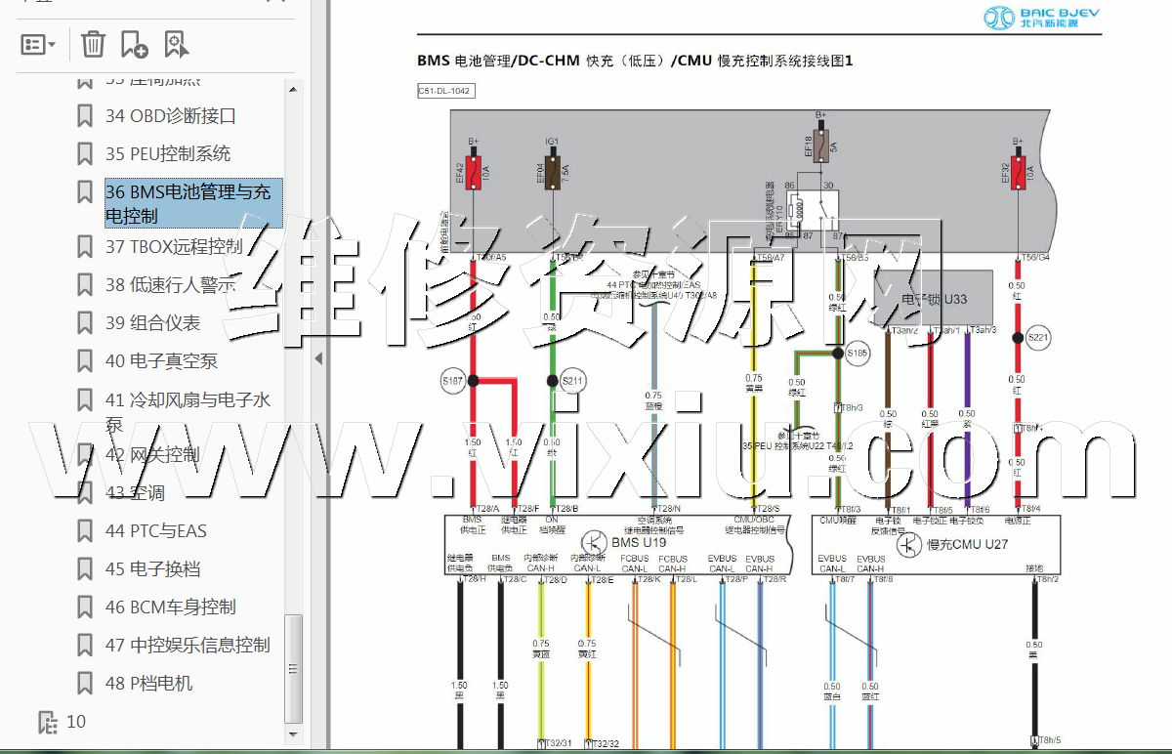Image resolution: width=1172 pixels, height=754 pixels.
Task: Click the add new bookmark icon
Action: (x=134, y=44)
